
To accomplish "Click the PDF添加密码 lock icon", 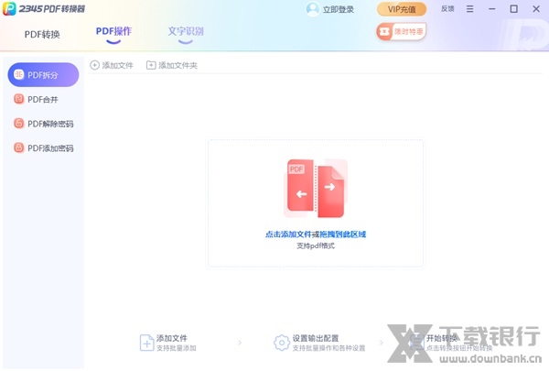I will (18, 147).
